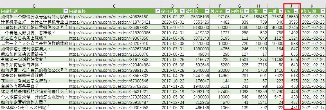Select the header cell 问题标题
The image size is (326, 110).
click(x=34, y=11)
